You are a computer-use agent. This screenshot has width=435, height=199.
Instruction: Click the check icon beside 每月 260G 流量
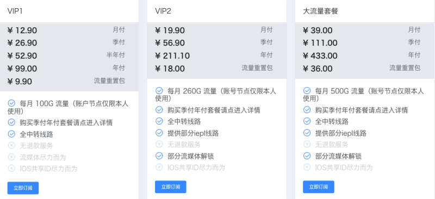pos(159,91)
